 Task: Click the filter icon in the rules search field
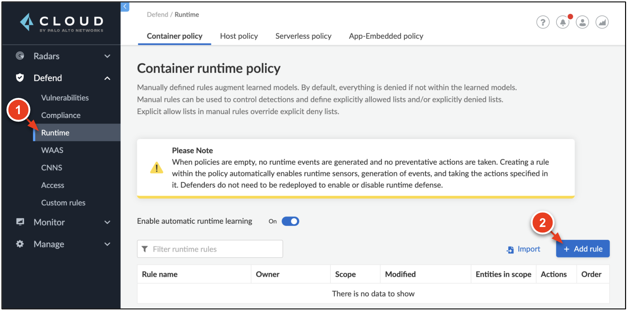click(145, 249)
